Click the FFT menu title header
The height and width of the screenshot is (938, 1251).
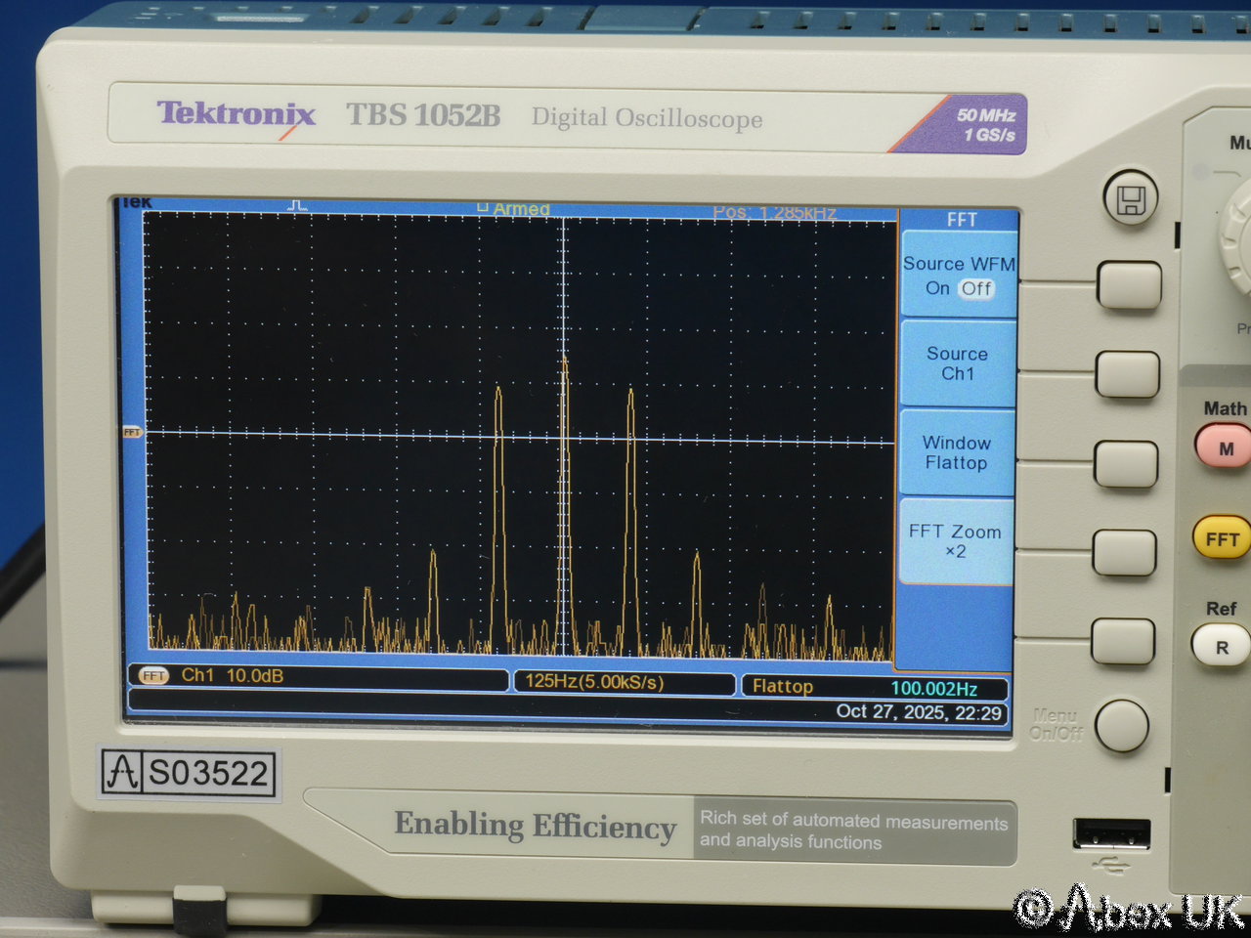click(x=961, y=220)
